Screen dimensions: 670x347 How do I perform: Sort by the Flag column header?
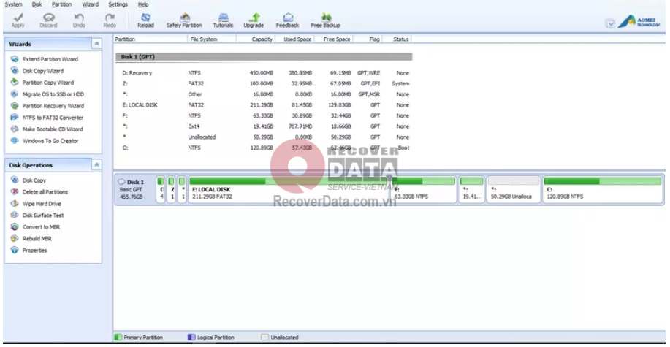click(x=368, y=39)
